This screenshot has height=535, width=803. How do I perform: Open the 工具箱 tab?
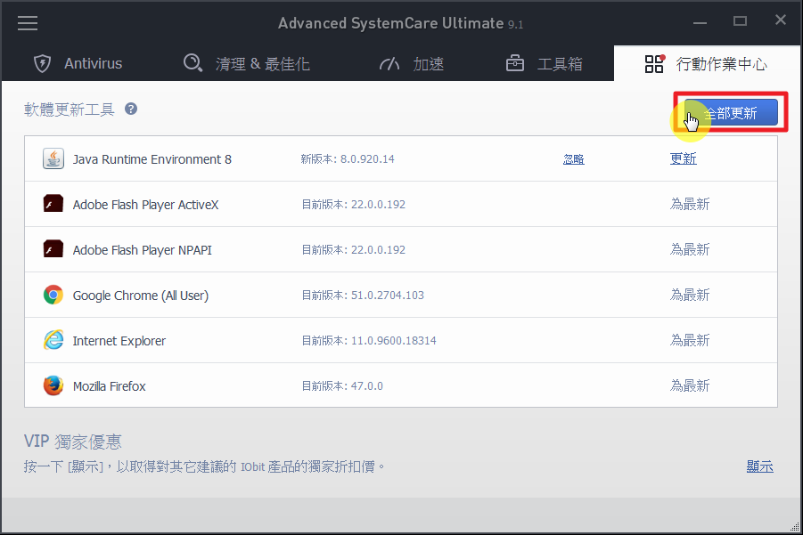click(x=544, y=64)
